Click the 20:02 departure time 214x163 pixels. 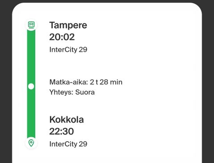[x=62, y=37]
